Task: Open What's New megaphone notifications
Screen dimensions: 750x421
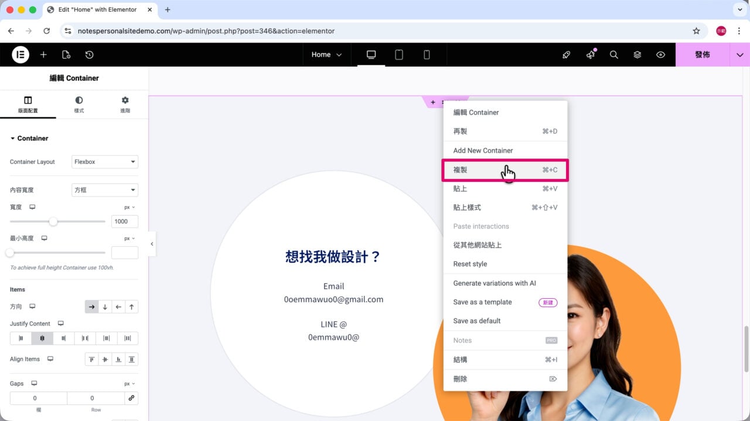Action: click(591, 54)
